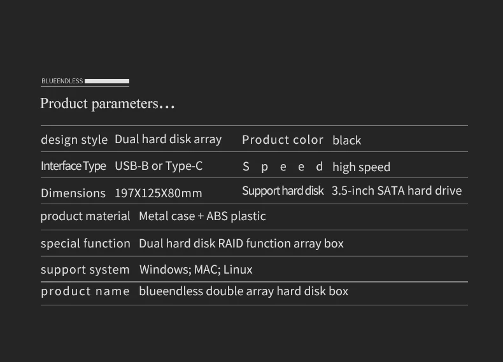Select the 'Interface Type' label
The image size is (503, 362).
[73, 166]
